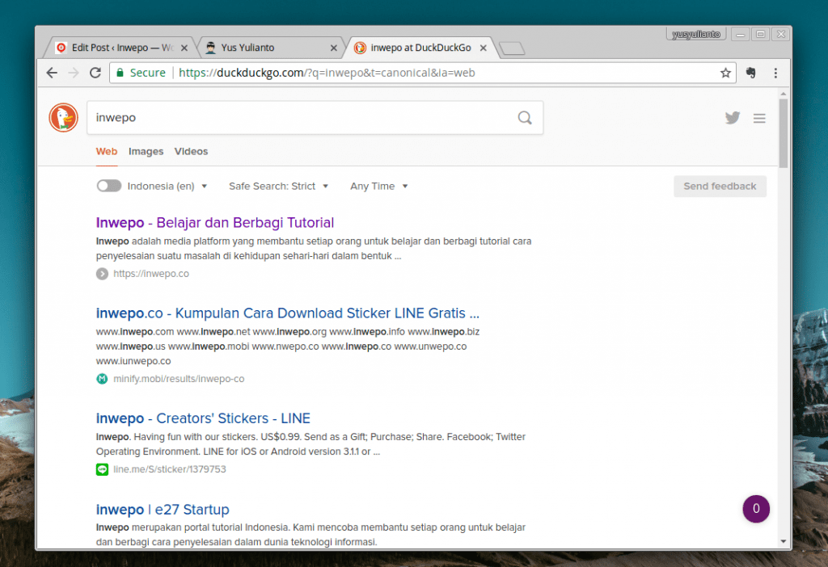This screenshot has width=828, height=567.
Task: Expand the Indonesia (en) region dropdown
Action: (x=167, y=186)
